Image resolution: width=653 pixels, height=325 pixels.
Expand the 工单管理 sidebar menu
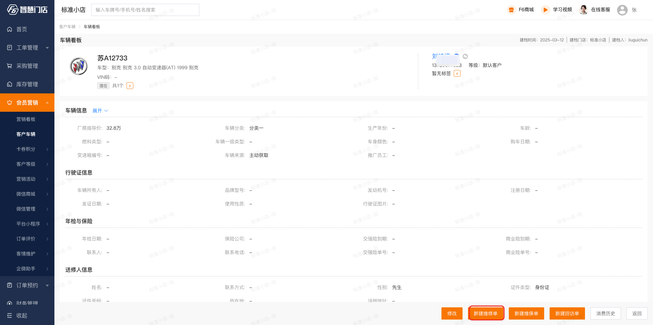(x=27, y=48)
